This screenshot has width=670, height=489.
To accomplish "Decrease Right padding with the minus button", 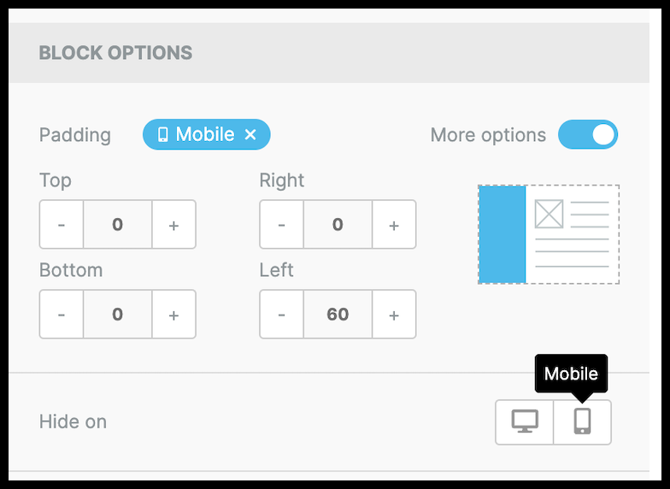I will (282, 225).
